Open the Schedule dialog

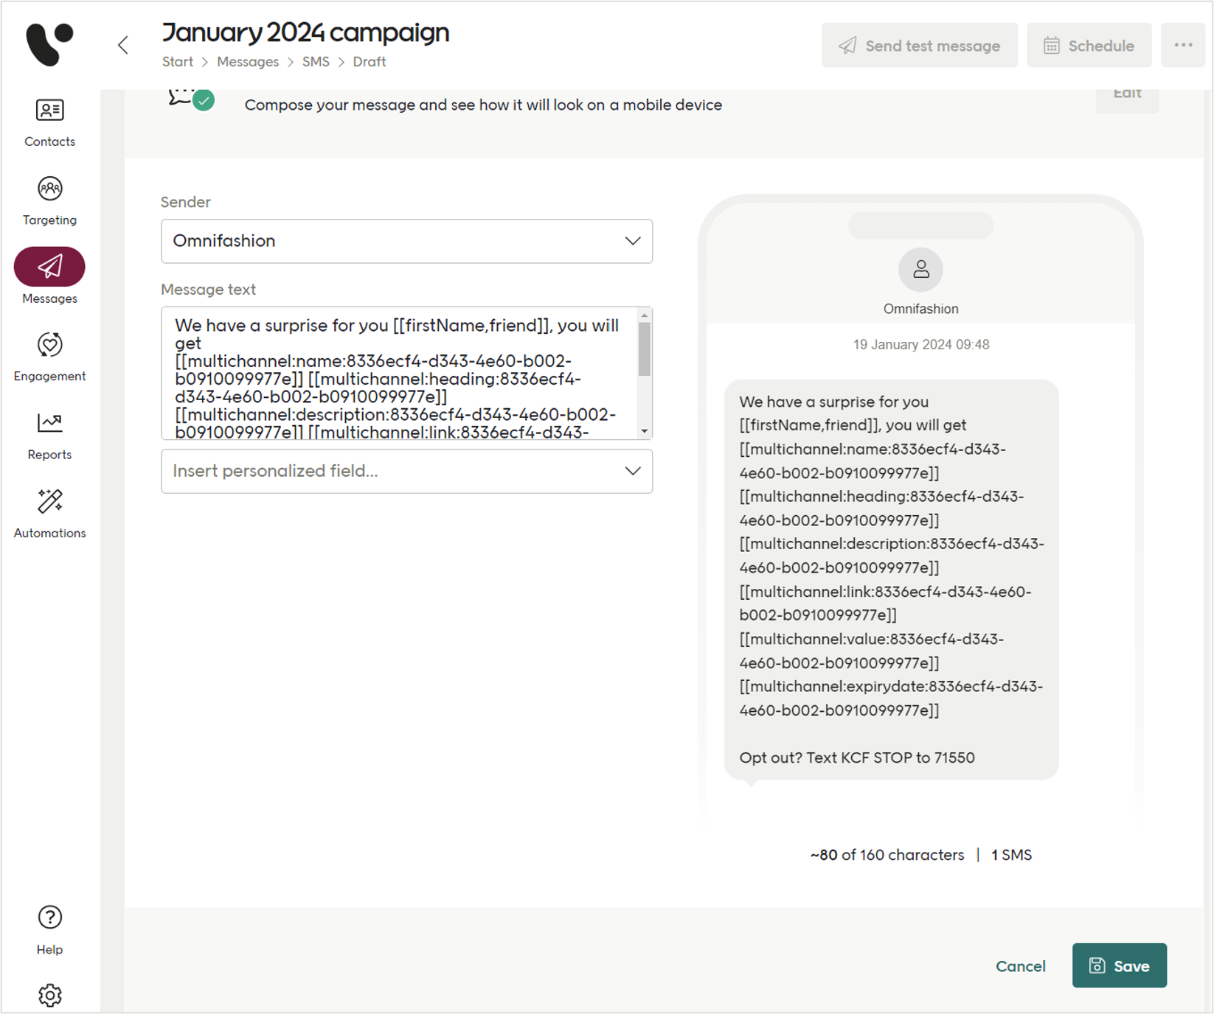(x=1089, y=45)
